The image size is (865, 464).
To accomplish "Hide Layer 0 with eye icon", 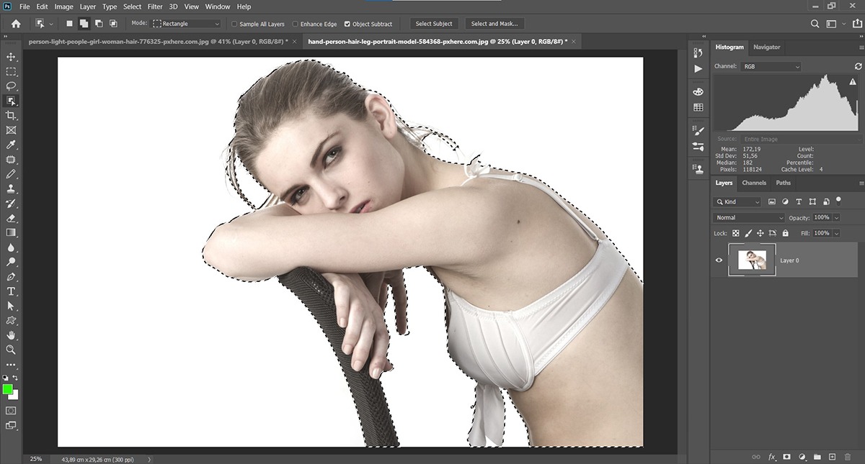I will click(719, 260).
